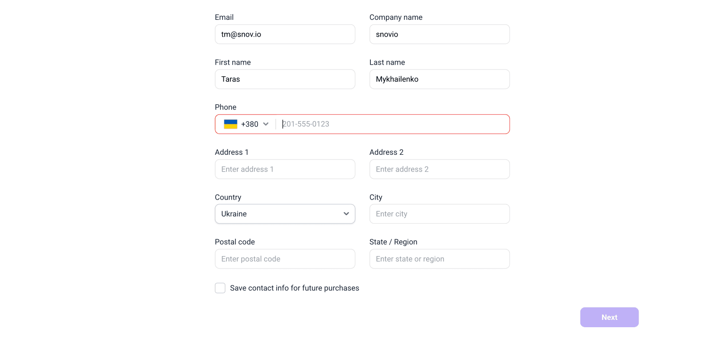
Task: Click the +380 dialing code text
Action: (250, 124)
